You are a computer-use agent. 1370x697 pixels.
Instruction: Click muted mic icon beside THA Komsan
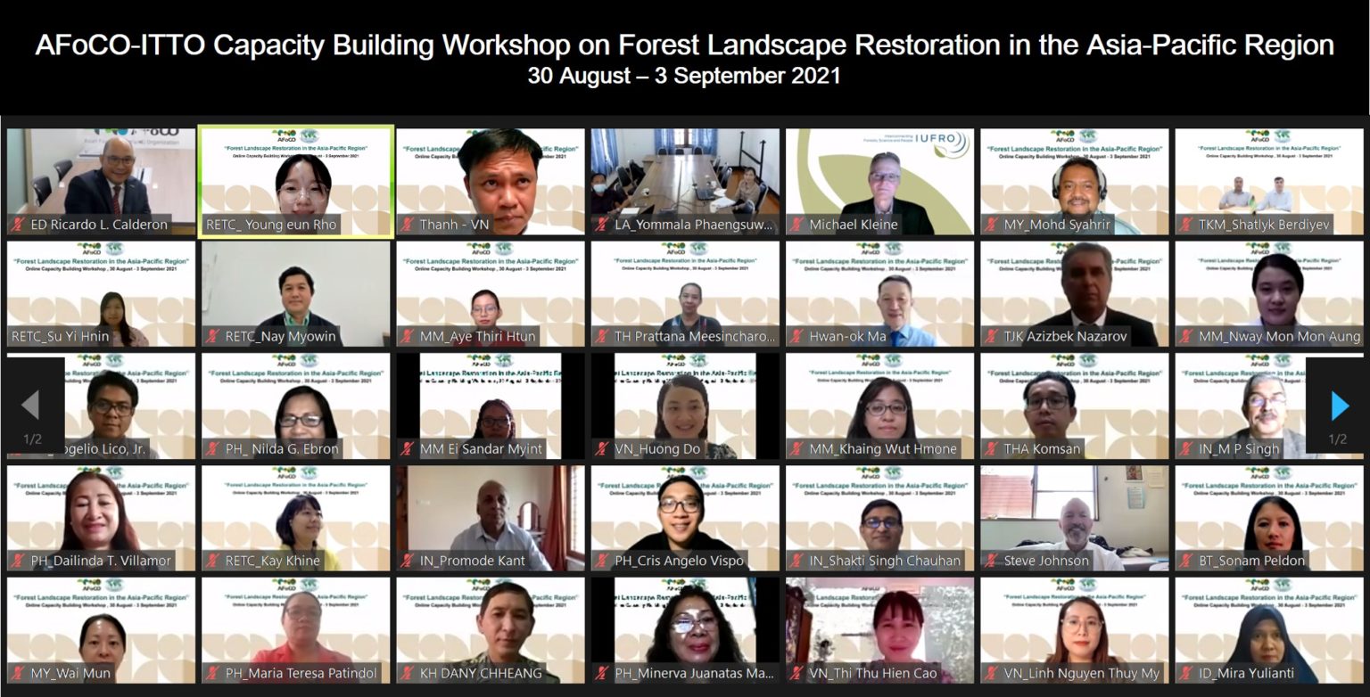(991, 448)
